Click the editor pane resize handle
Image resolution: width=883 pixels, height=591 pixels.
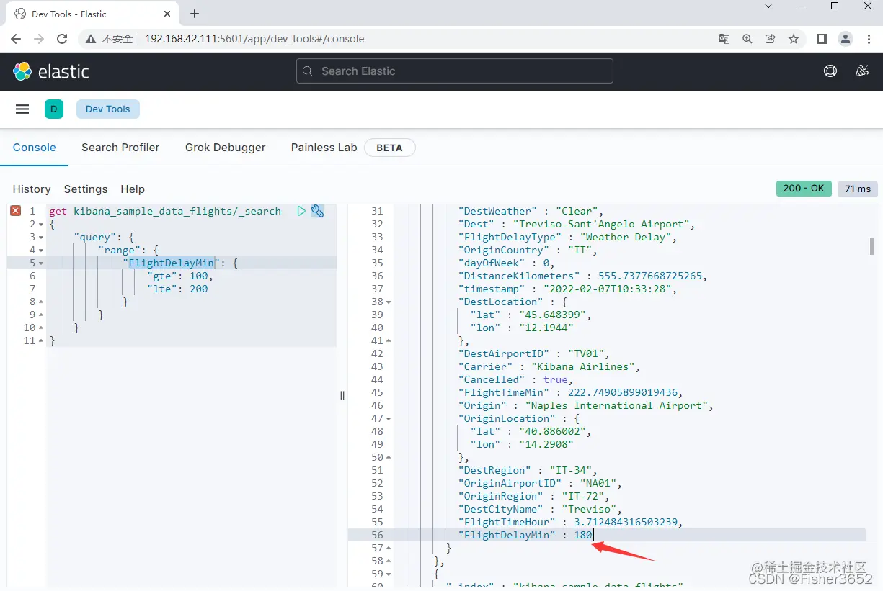342,395
